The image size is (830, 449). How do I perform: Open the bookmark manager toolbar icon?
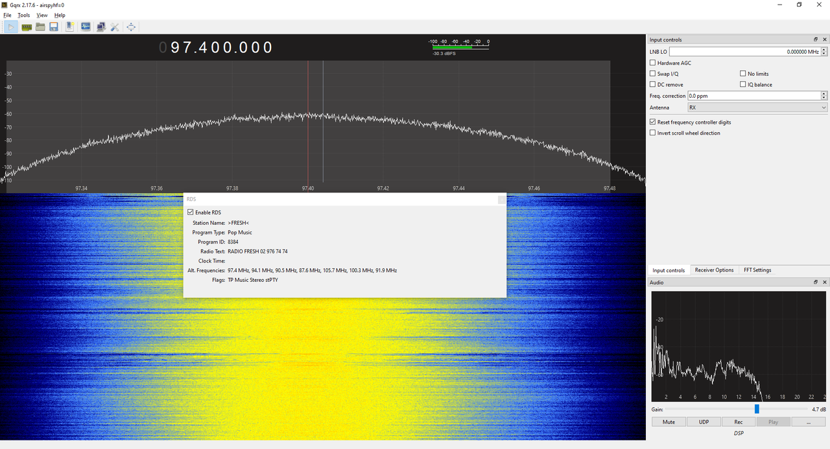[70, 27]
